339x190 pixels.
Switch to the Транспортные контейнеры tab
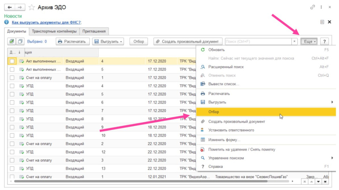[55, 31]
